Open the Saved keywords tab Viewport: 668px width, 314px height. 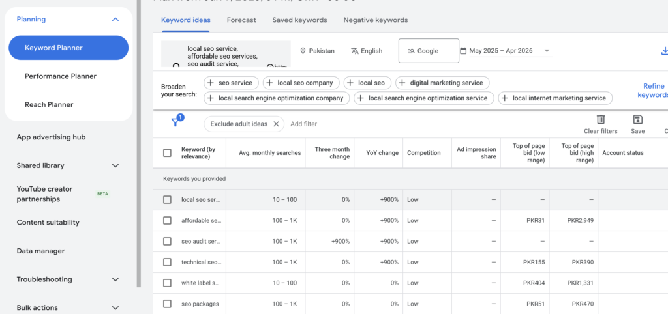click(x=300, y=20)
